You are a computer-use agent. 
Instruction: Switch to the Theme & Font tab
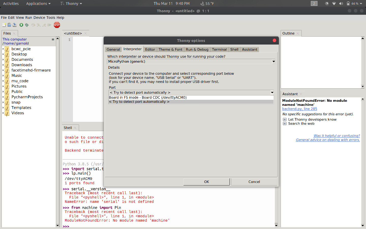coord(170,49)
